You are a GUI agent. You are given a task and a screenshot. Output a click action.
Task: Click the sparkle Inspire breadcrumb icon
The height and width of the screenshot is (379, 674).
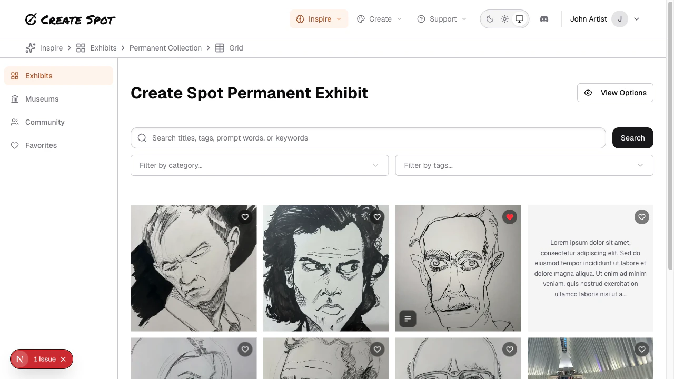pos(30,48)
